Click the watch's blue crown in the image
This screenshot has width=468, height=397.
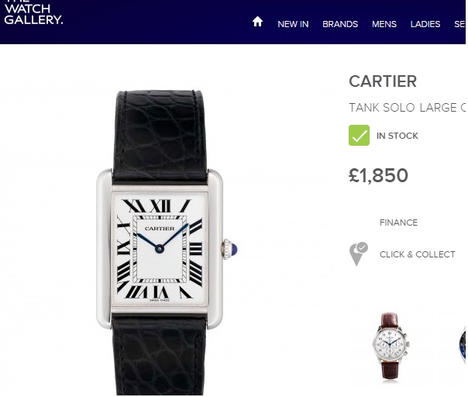(234, 249)
